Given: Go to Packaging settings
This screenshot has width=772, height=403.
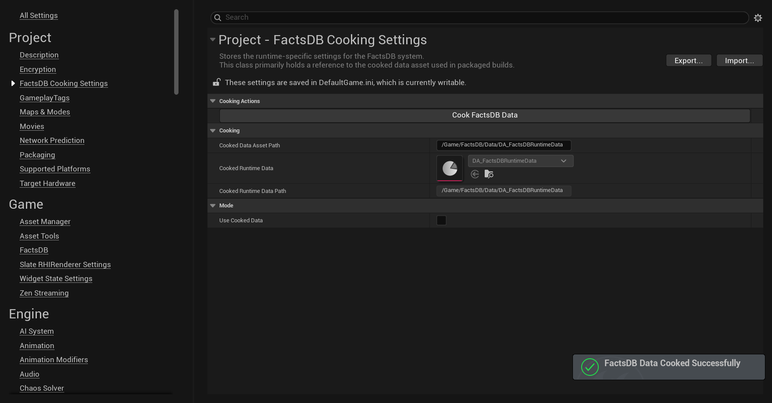Looking at the screenshot, I should tap(37, 155).
